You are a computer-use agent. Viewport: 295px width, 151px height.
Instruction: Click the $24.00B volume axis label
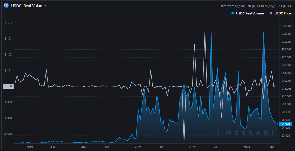(x=286, y=50)
